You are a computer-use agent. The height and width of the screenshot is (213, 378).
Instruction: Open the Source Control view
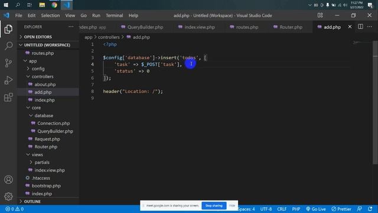[8, 63]
